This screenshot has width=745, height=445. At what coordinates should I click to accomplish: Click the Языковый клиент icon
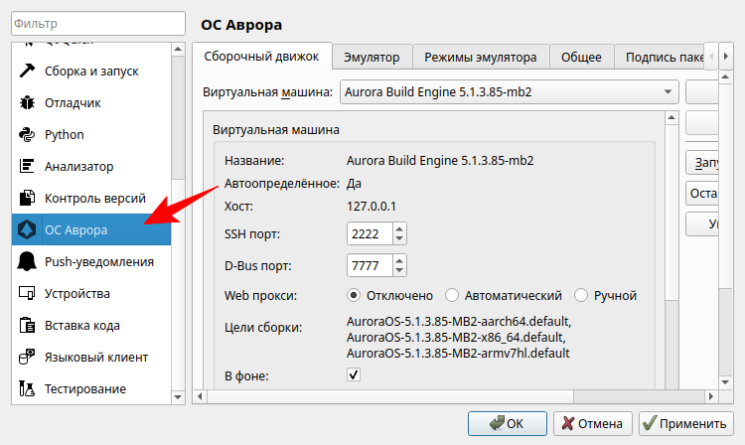point(27,358)
